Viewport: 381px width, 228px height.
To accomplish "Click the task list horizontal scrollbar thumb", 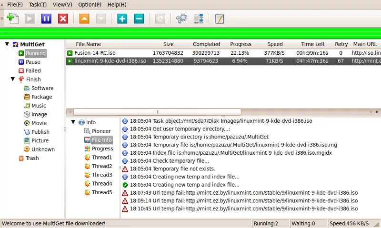I will (157, 112).
